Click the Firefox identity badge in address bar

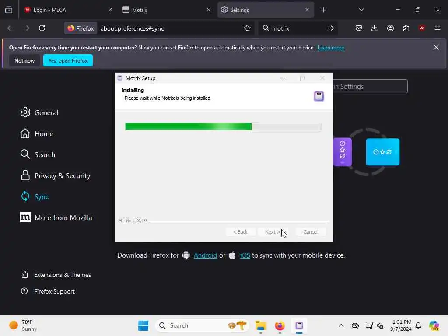pos(80,28)
